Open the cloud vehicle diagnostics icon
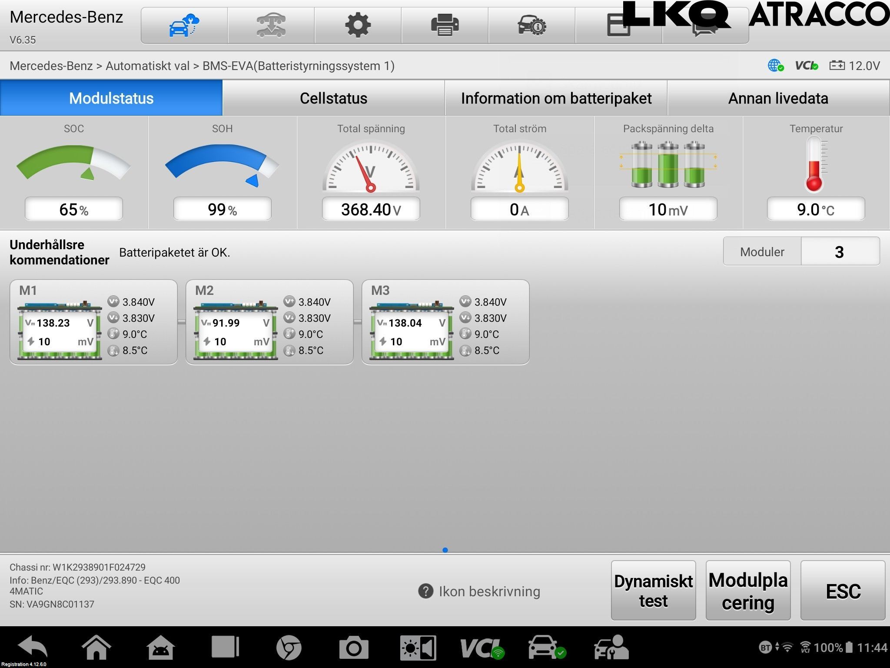The width and height of the screenshot is (890, 668). [184, 25]
